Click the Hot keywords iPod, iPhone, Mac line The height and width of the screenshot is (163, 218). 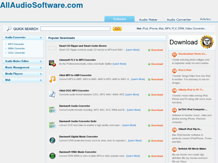(172, 29)
